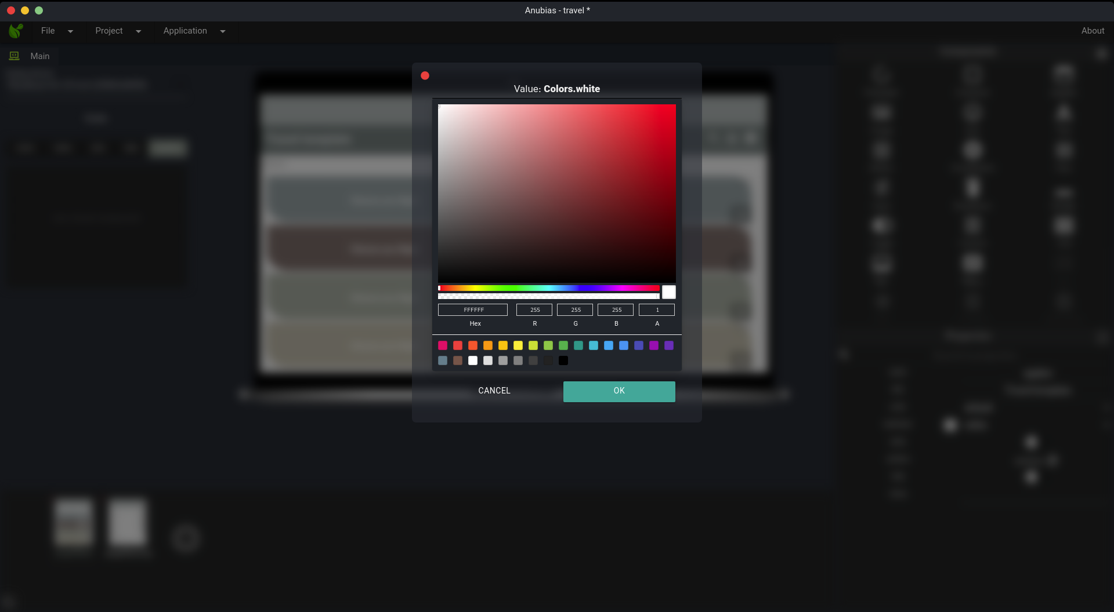
Task: Close the color picker with red dot
Action: click(425, 75)
